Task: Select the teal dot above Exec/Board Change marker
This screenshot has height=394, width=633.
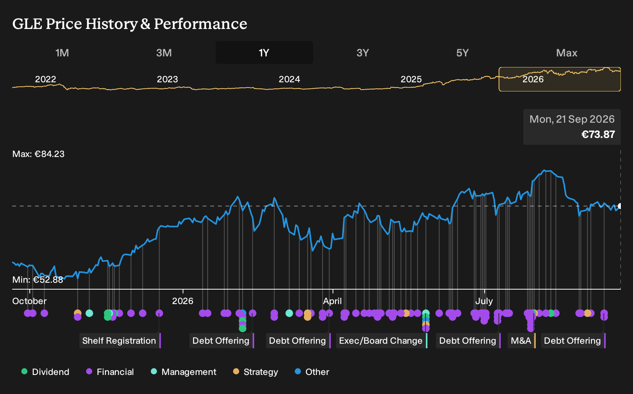Action: point(426,313)
